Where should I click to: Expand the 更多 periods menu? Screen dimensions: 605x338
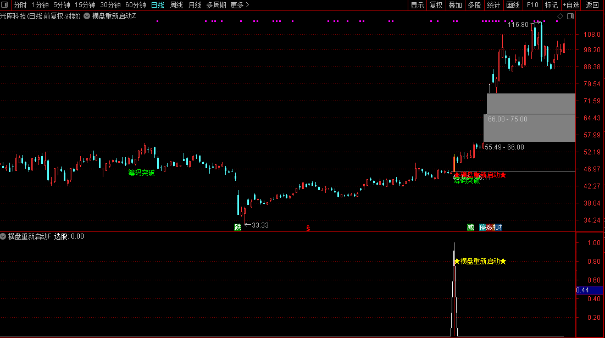click(x=240, y=5)
